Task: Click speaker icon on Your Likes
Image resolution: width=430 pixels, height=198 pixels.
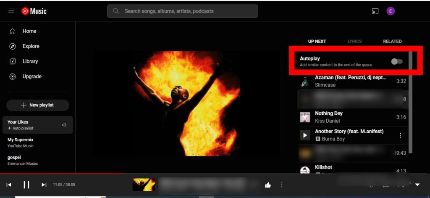Action: [x=64, y=125]
